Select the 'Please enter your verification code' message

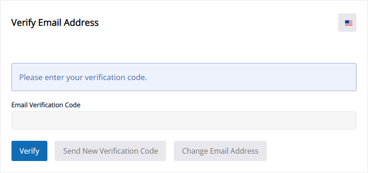[x=83, y=77]
